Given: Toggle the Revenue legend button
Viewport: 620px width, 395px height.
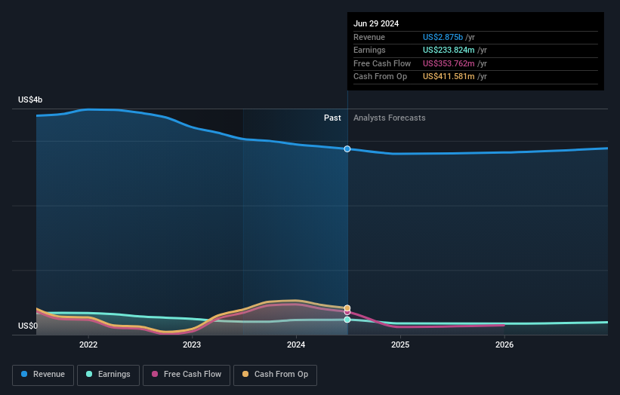Looking at the screenshot, I should [43, 375].
